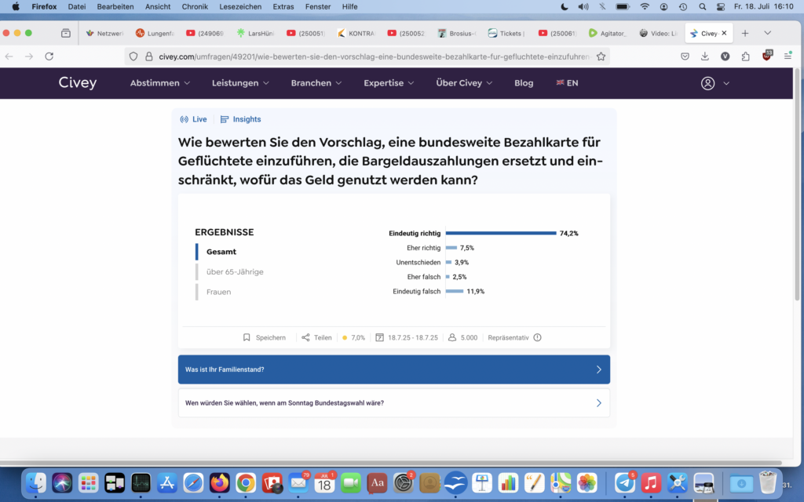804x502 pixels.
Task: Click the Repräsentativ info icon
Action: 537,338
